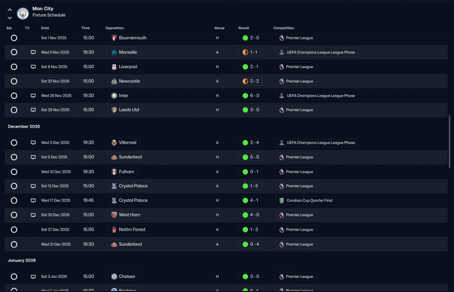Open the Leeds Utd opposition button
The width and height of the screenshot is (454, 292).
125,110
